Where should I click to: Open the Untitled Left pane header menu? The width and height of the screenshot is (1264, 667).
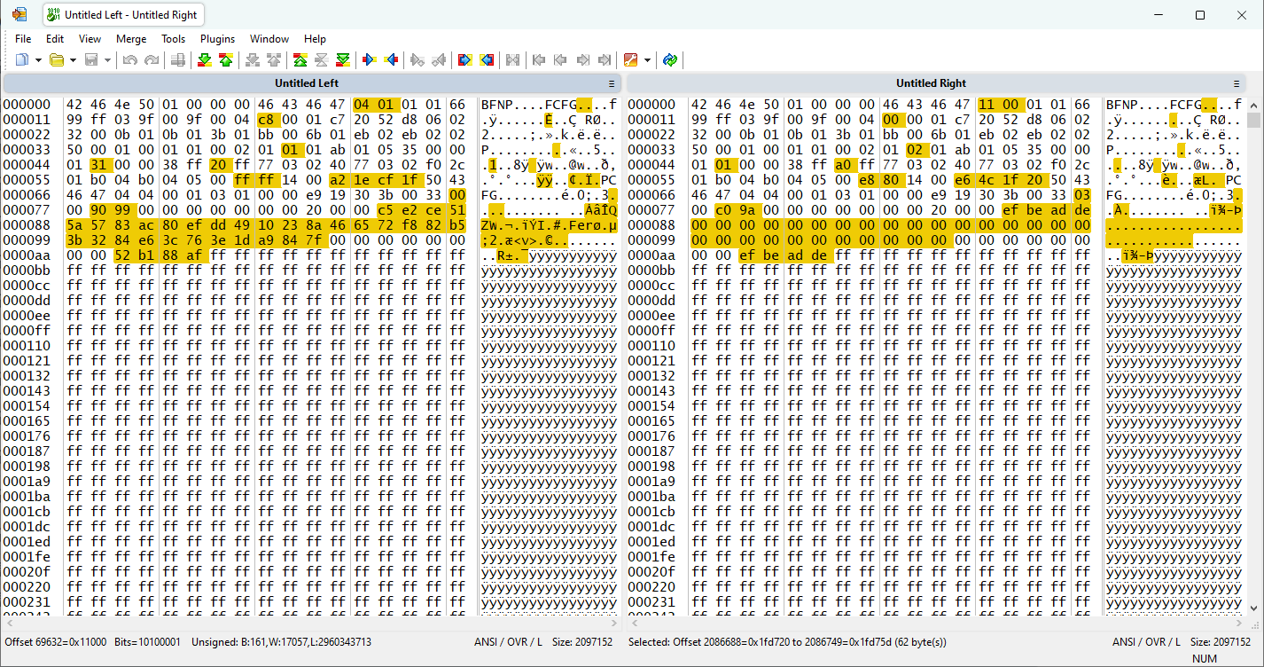612,83
